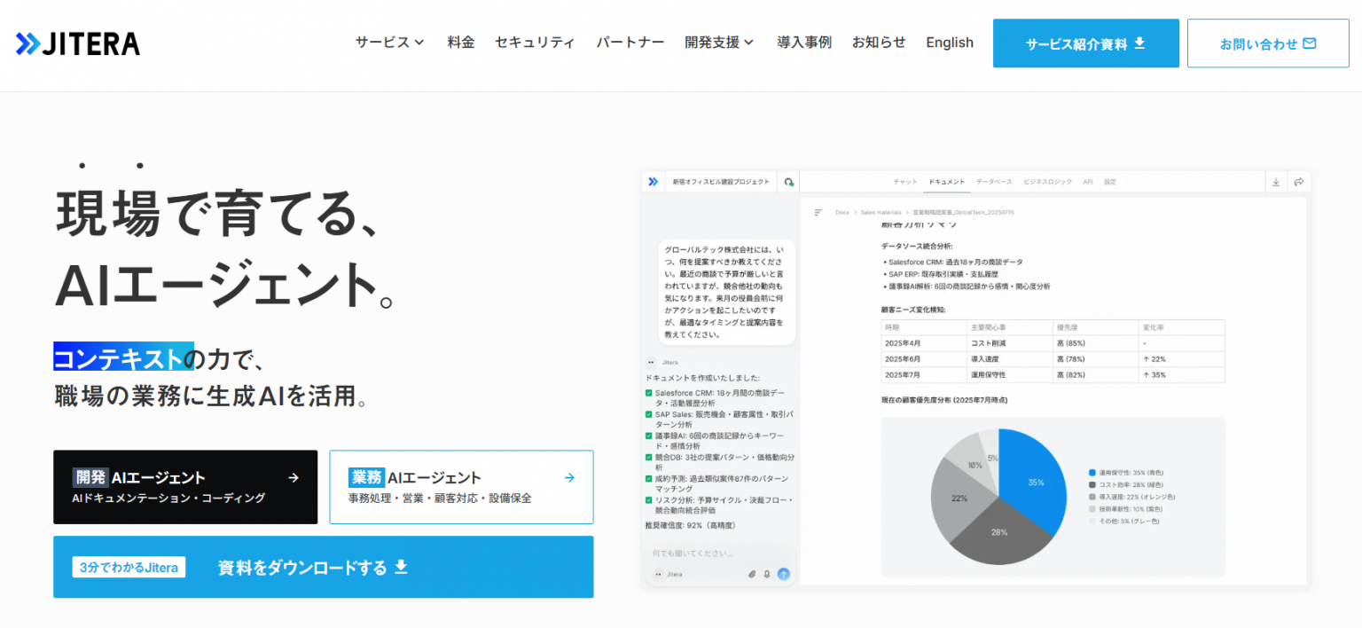Click the share arrow icon beside the download icon
This screenshot has height=628, width=1362.
click(1298, 181)
